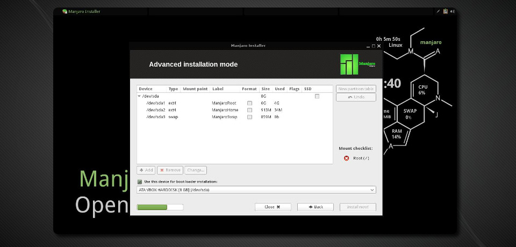Click the Label column header
The height and width of the screenshot is (247, 516).
225,89
